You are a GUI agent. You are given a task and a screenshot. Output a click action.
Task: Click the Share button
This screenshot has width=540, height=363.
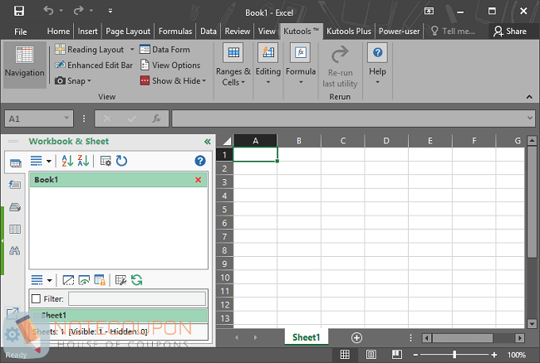(x=510, y=31)
